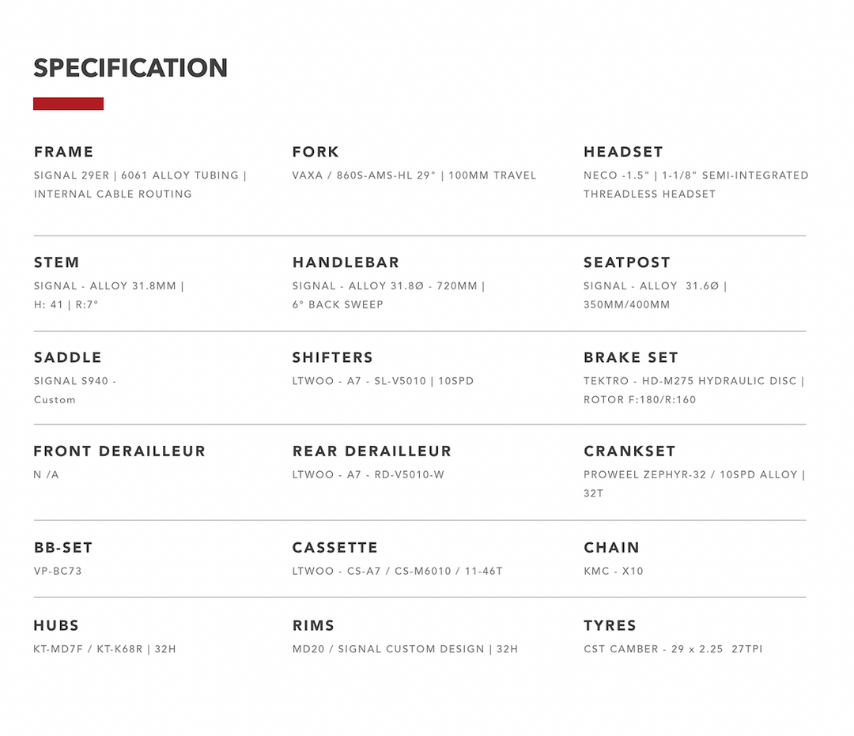Click the SHIFTERS heading
This screenshot has width=854, height=736.
(x=332, y=357)
